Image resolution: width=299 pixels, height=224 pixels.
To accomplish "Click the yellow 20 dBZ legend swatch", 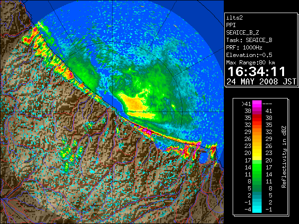I will (257, 153).
